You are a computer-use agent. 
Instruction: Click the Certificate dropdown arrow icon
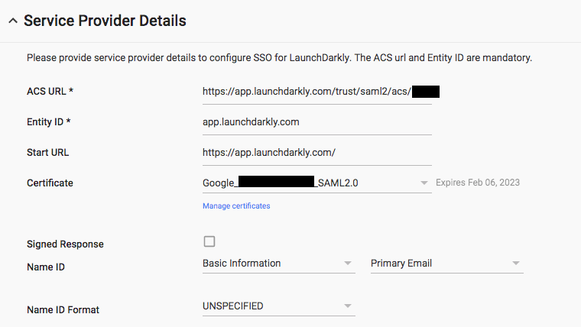coord(424,183)
